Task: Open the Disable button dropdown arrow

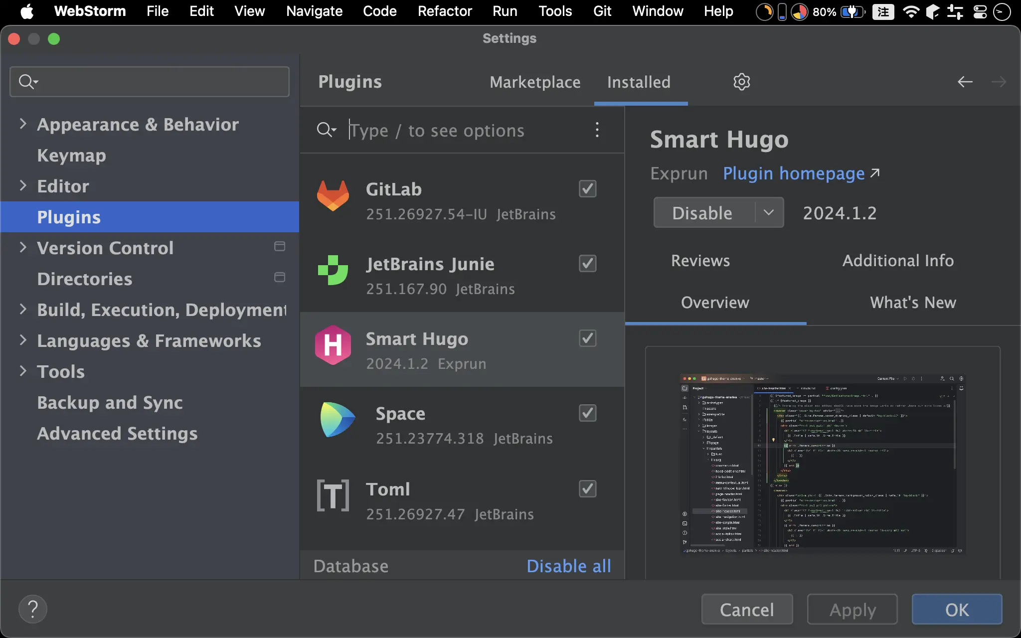Action: click(768, 212)
